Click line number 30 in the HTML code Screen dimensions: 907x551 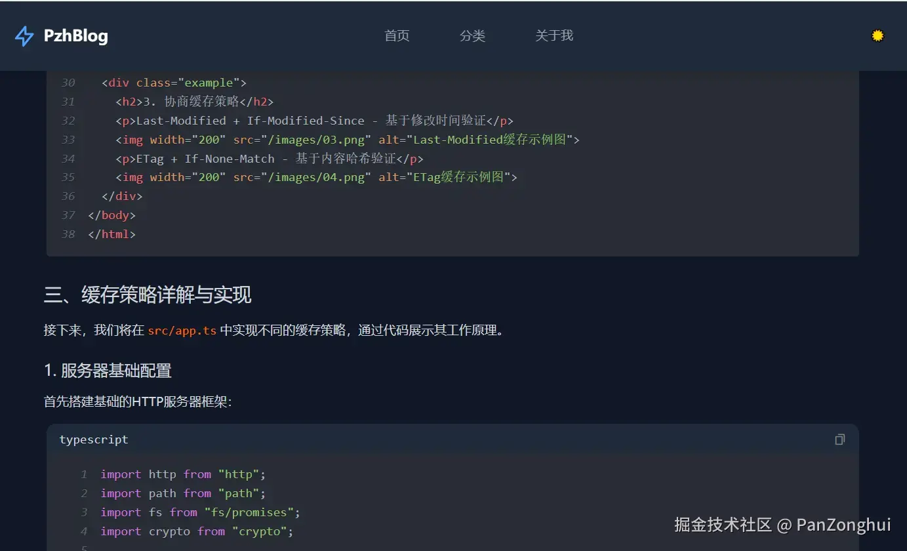click(68, 82)
